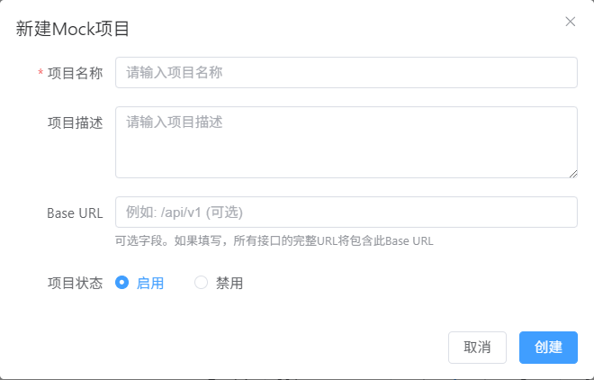Click the 项目名称 field label
This screenshot has height=380, width=594.
tap(75, 73)
